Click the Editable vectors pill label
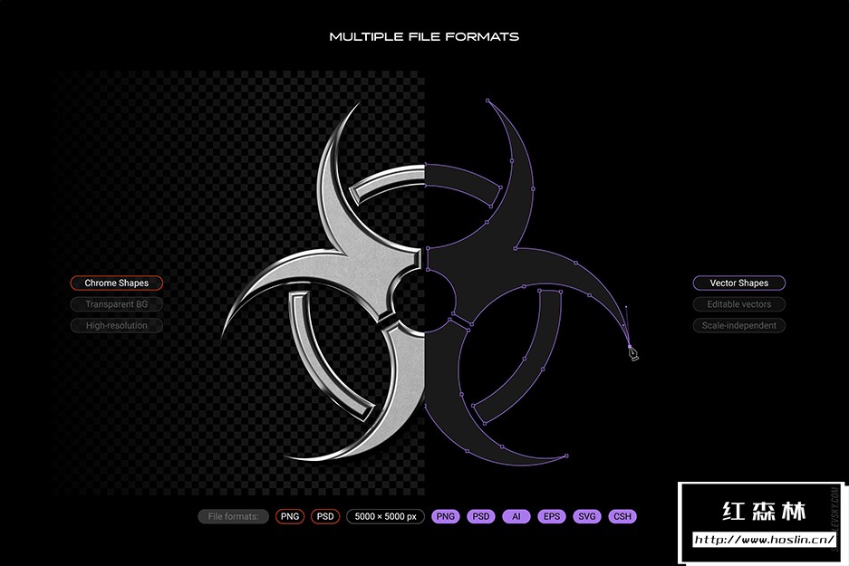Screen dimensions: 849x566 point(739,304)
